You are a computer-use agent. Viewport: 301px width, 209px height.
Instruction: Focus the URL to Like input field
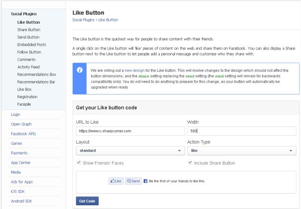click(x=130, y=131)
